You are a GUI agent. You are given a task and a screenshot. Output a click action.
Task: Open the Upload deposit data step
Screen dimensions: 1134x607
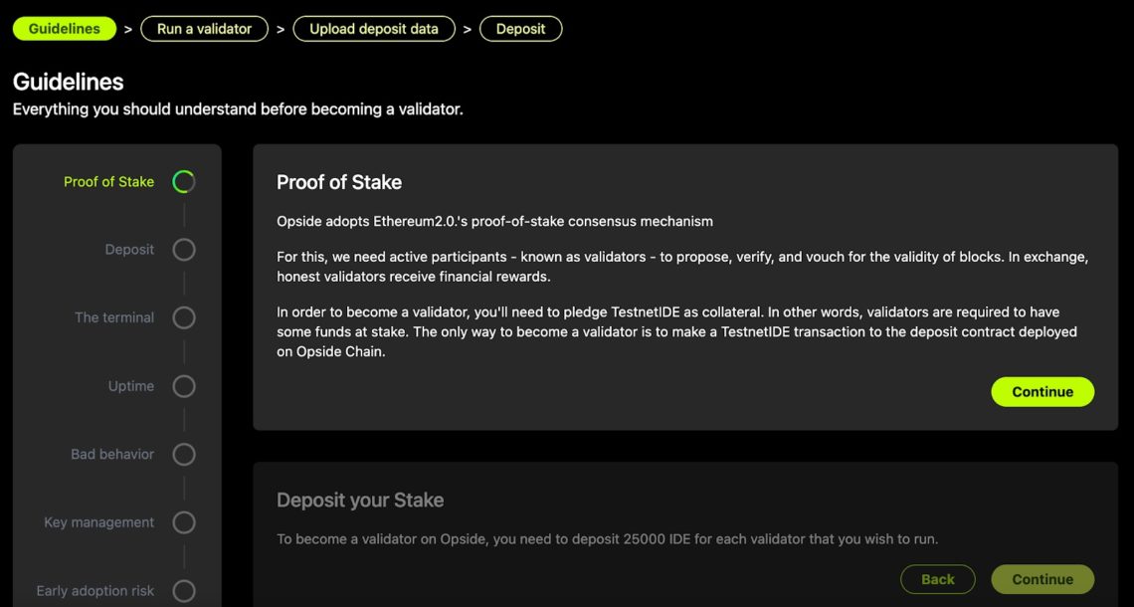coord(374,29)
